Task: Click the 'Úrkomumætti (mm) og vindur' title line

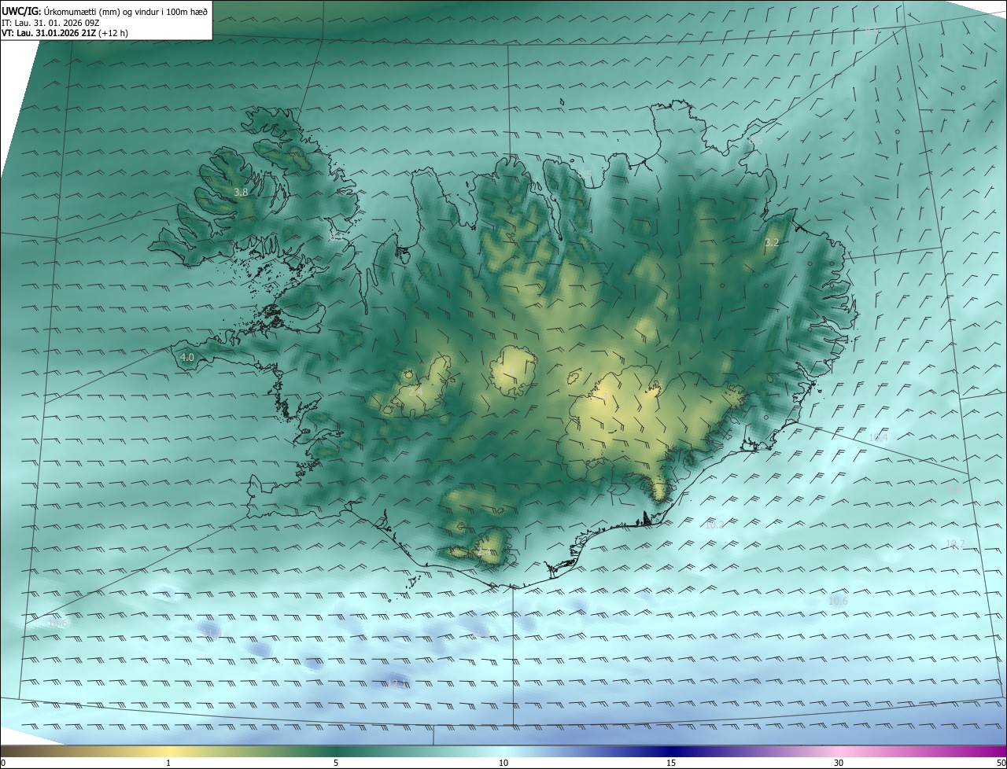Action: point(105,11)
